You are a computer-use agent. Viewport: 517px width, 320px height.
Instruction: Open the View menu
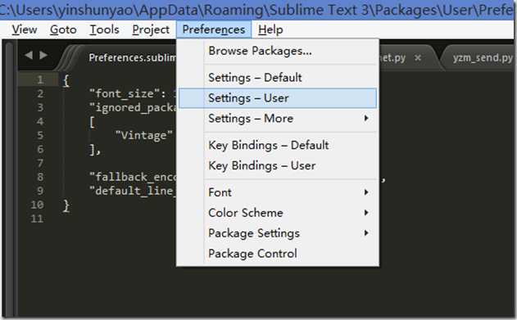[25, 29]
